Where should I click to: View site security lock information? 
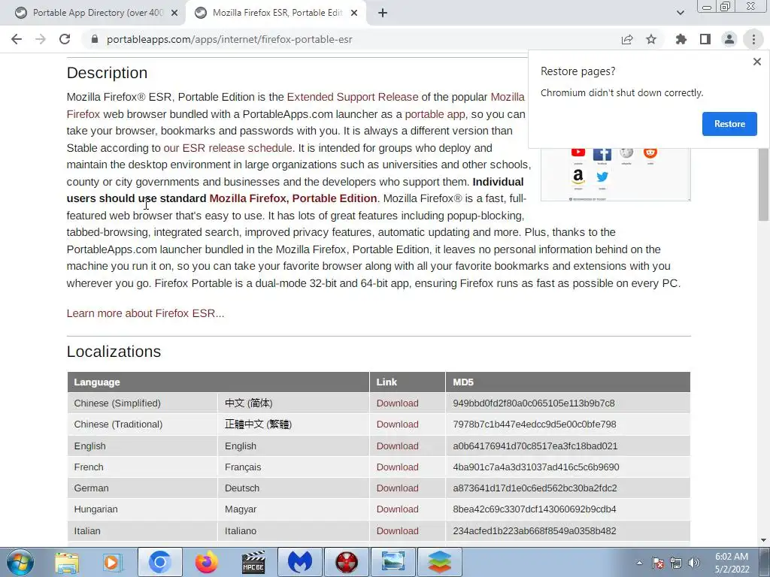(95, 39)
